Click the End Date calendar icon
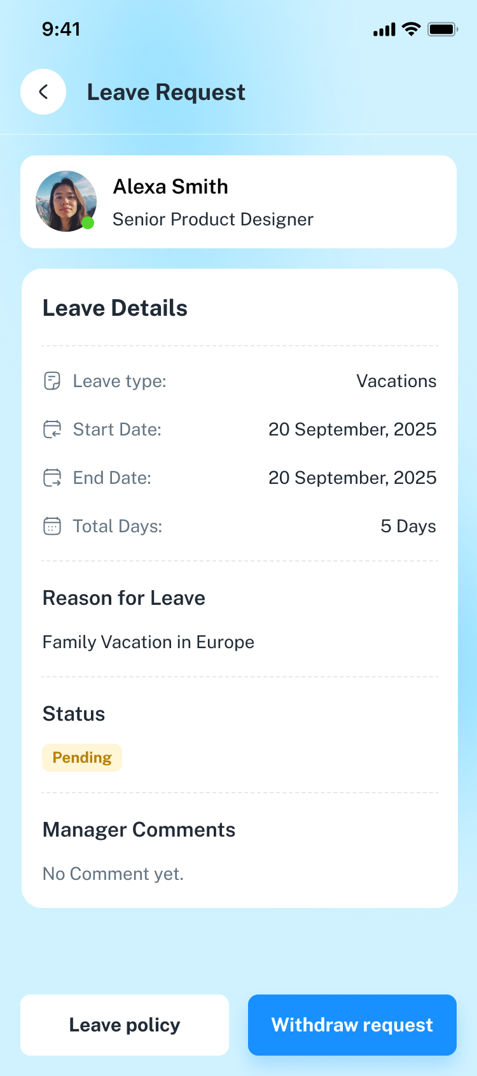 click(52, 478)
